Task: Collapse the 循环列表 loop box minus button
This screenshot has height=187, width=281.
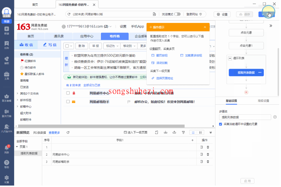Action: (230, 58)
